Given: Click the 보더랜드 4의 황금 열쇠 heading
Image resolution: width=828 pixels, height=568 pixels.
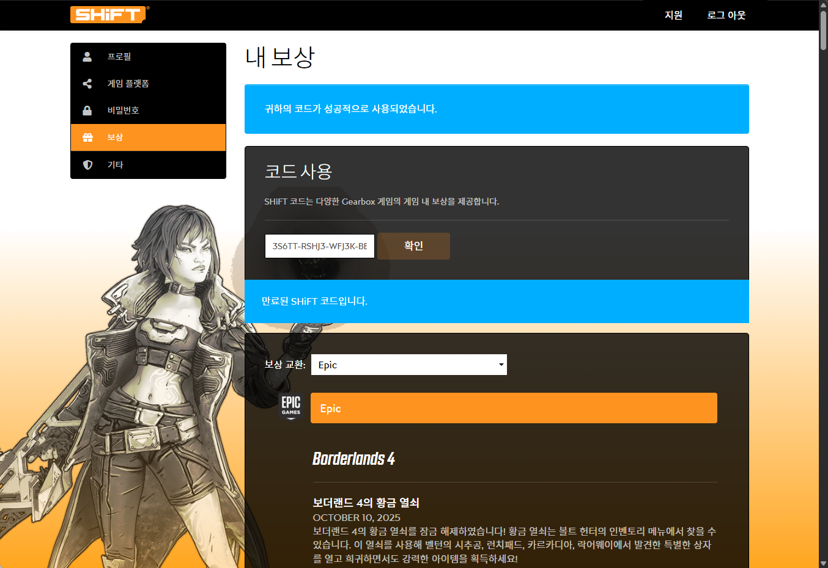Looking at the screenshot, I should [x=366, y=503].
